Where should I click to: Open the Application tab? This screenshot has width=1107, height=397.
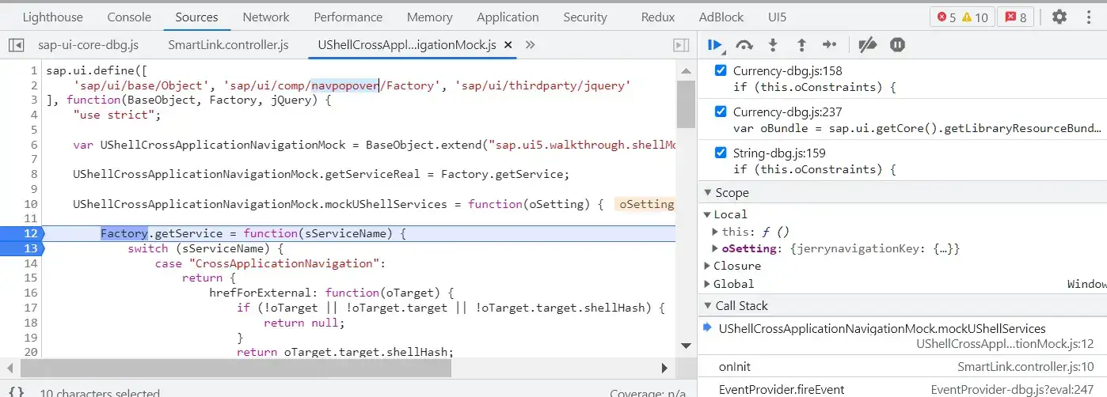tap(508, 17)
